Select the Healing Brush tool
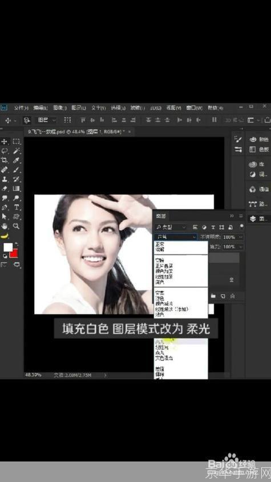This screenshot has height=482, width=271. pyautogui.click(x=5, y=169)
